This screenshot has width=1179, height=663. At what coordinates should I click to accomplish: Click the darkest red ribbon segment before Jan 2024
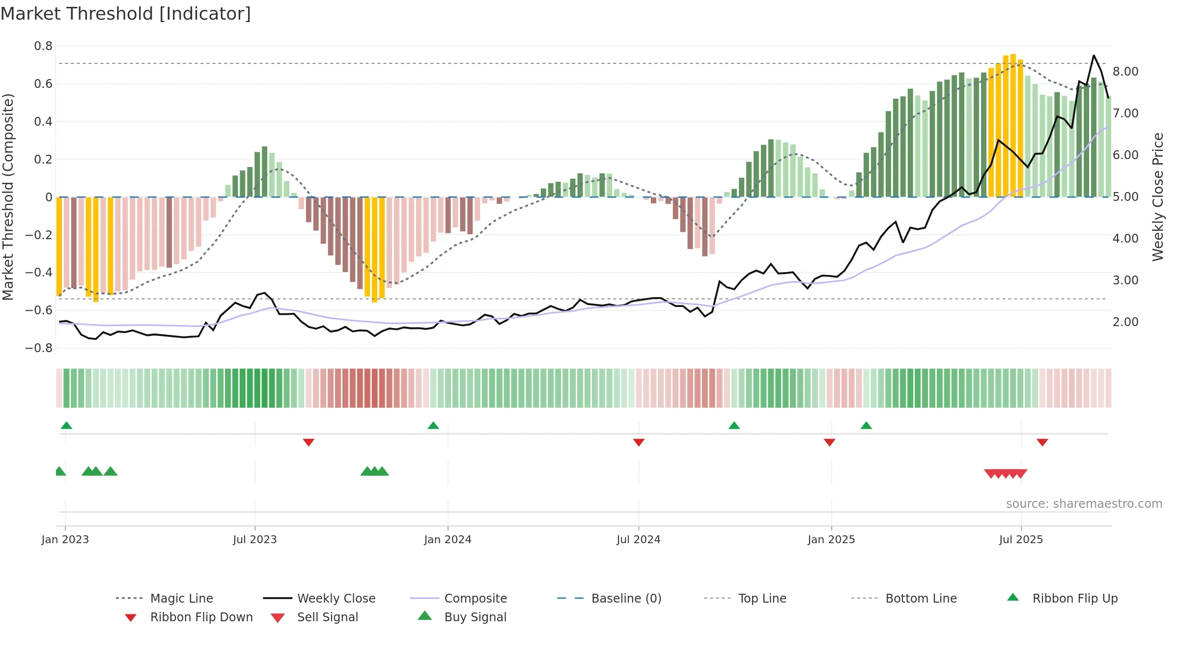375,388
